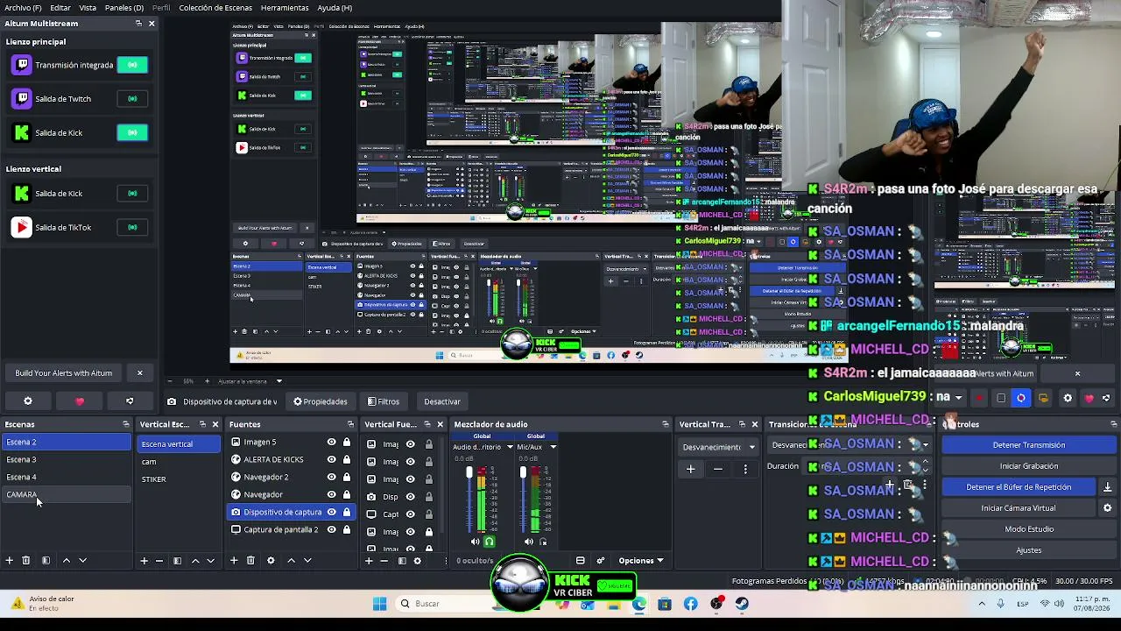
Task: Open advanced audio properties gears icon in mixer
Action: click(601, 561)
